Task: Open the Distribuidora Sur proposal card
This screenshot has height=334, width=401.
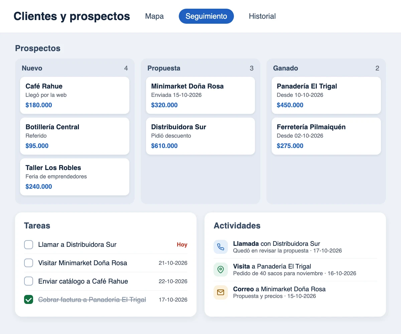Action: [200, 136]
